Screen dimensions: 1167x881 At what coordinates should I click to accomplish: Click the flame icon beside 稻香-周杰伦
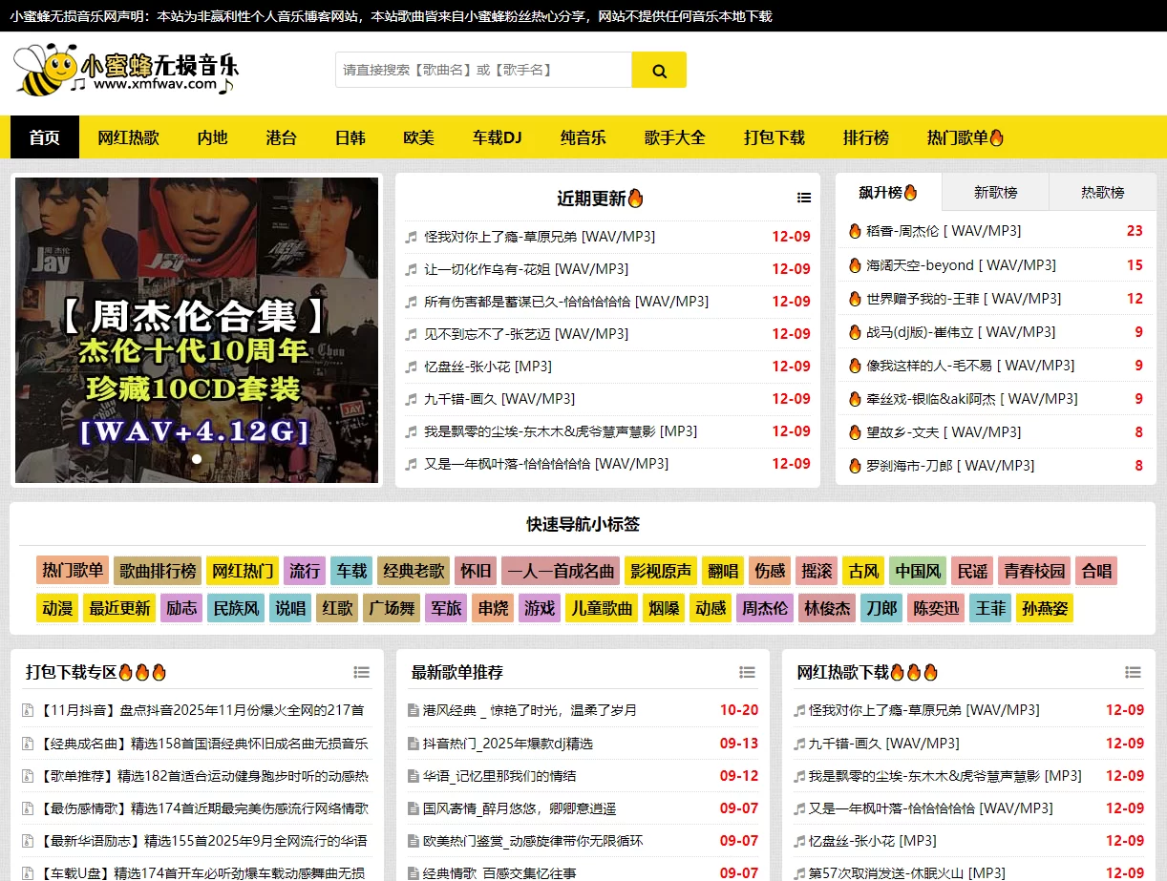(x=854, y=231)
